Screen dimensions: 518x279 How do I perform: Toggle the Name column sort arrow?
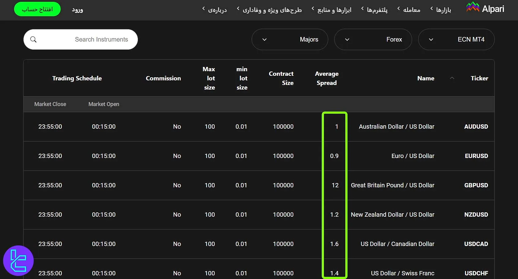tap(452, 78)
